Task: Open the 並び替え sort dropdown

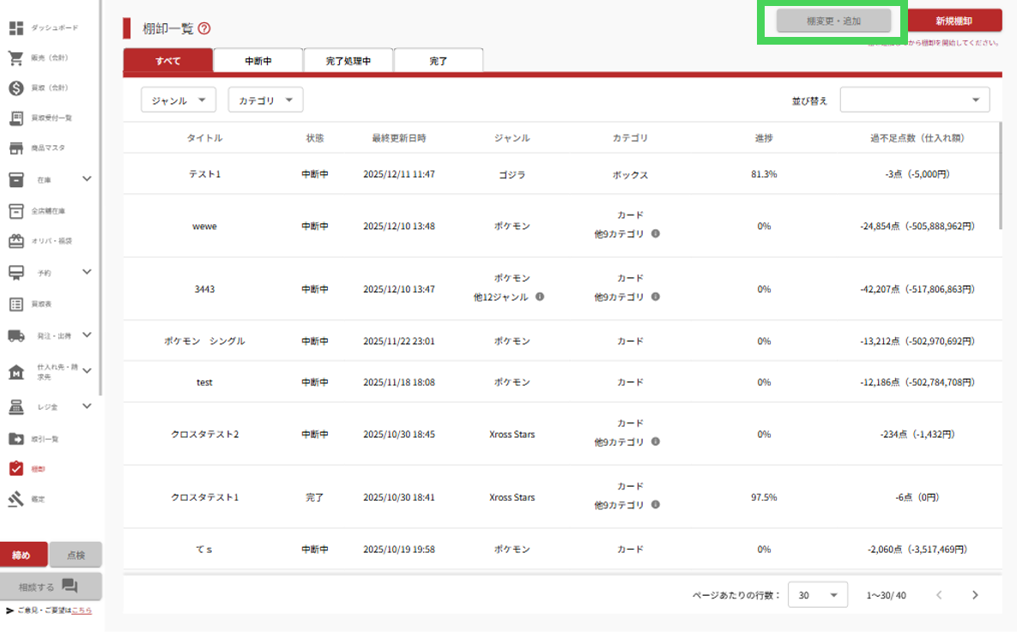Action: 914,100
